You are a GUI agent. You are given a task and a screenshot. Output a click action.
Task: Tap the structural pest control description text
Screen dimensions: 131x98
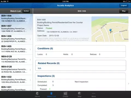click(63, 39)
